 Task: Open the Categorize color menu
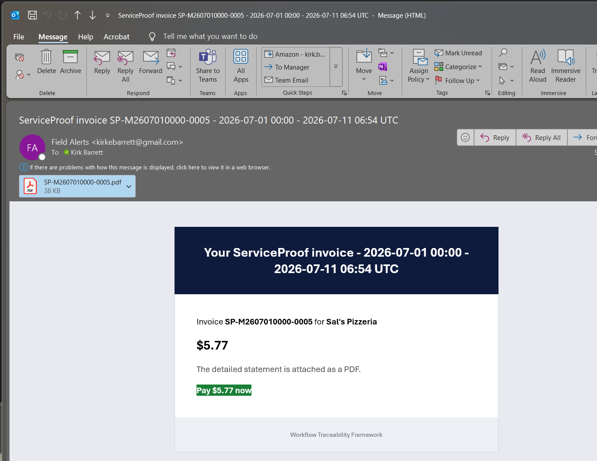(458, 67)
